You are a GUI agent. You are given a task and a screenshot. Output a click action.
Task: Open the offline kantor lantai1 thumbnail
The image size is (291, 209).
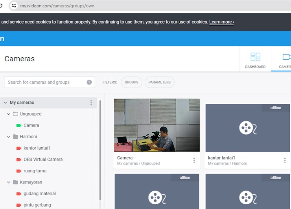coord(248,128)
